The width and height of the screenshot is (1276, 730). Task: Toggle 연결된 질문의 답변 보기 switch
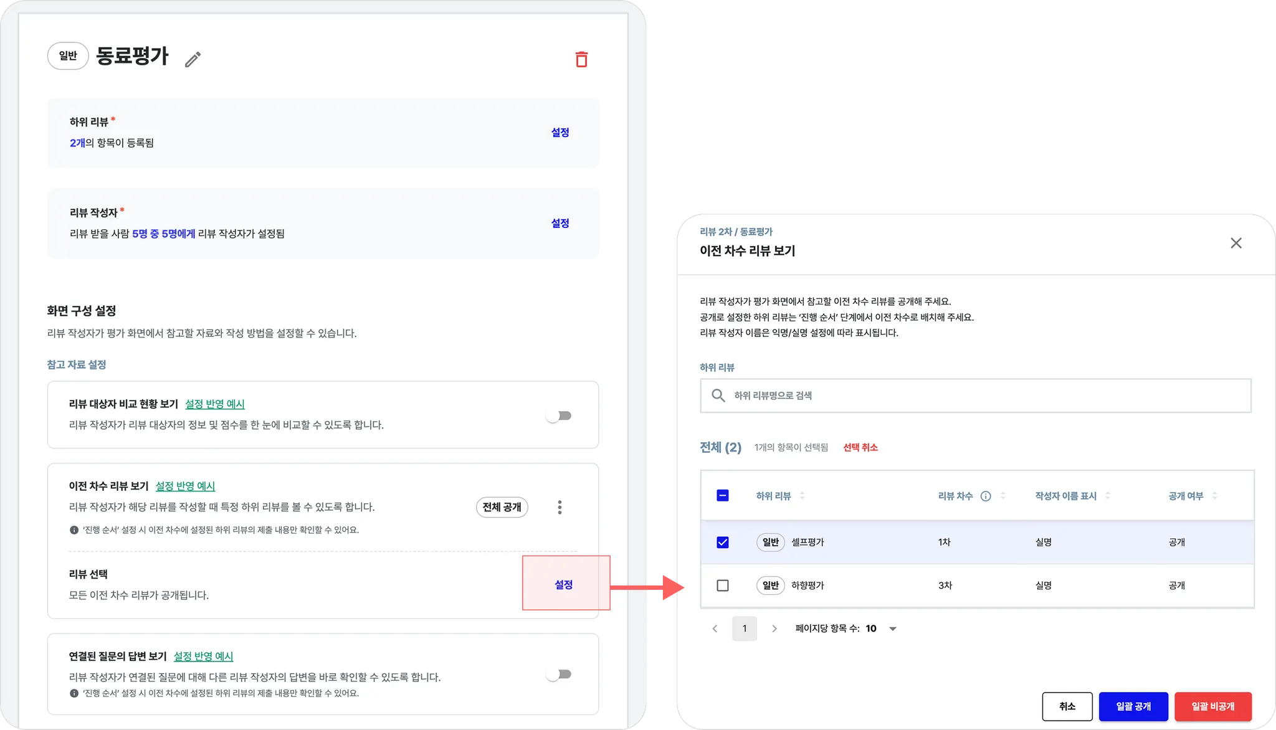(559, 675)
